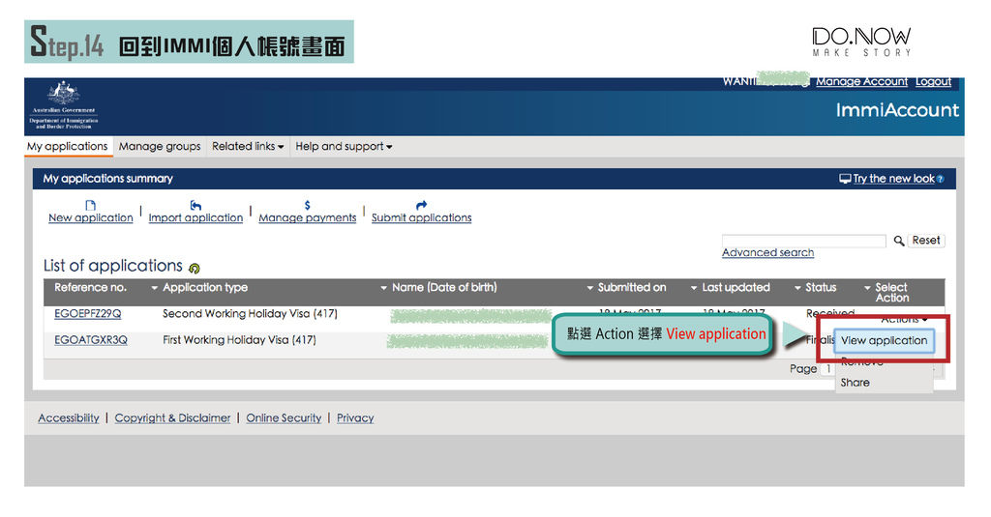The height and width of the screenshot is (517, 991).
Task: Open the Import application link
Action: tap(195, 217)
